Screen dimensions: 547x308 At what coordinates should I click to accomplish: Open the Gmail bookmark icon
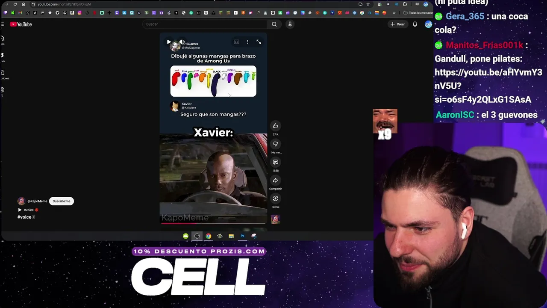tap(20, 13)
